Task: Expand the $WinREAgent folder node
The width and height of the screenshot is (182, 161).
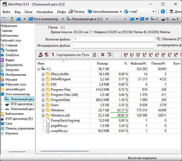Action: (43, 80)
